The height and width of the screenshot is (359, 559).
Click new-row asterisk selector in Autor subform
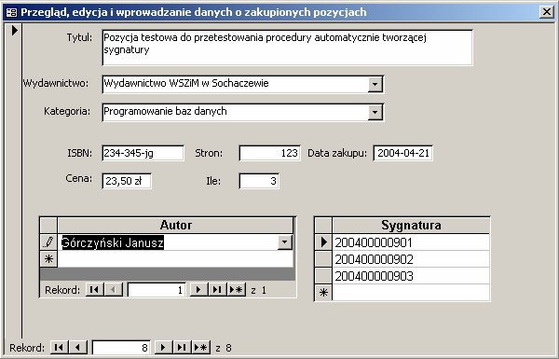point(48,258)
